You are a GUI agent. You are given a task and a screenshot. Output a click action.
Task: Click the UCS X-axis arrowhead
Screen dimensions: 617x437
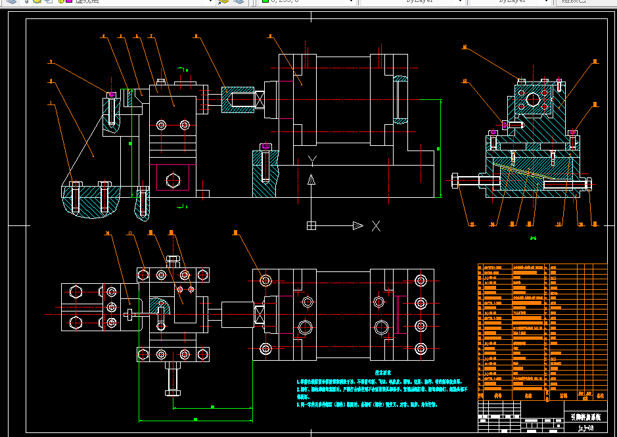point(357,225)
